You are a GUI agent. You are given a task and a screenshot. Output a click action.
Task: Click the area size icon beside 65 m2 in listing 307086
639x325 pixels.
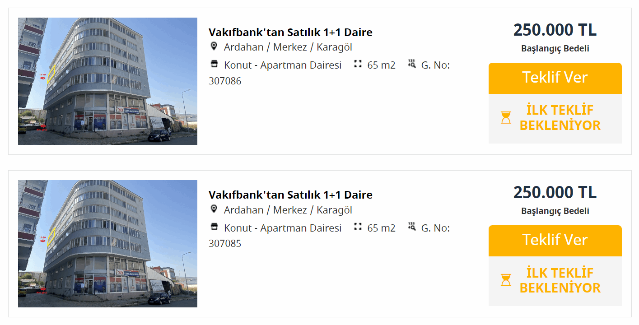click(x=358, y=64)
